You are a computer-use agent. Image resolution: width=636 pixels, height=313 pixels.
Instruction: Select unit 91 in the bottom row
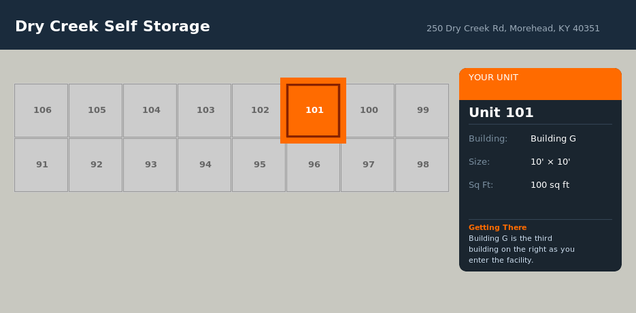(x=41, y=165)
